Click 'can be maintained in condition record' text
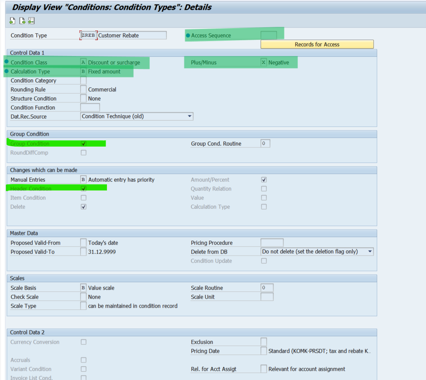Viewport: 426px width, 380px height. pos(132,306)
